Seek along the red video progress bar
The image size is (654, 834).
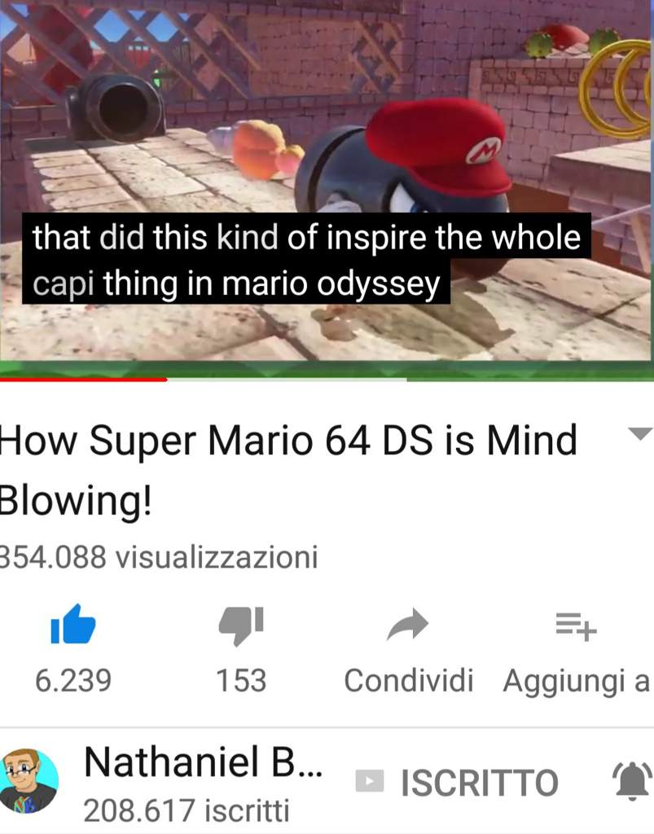pos(83,380)
